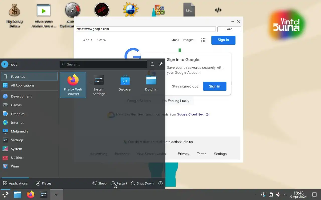This screenshot has height=200, width=321.
Task: Launch System Settings from Favorites grid
Action: (99, 85)
